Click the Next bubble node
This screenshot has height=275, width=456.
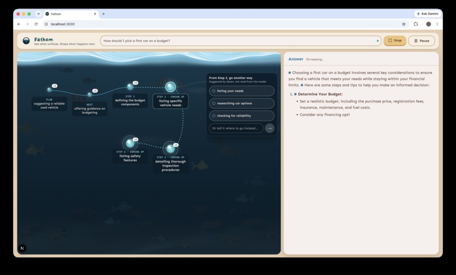pos(90,94)
